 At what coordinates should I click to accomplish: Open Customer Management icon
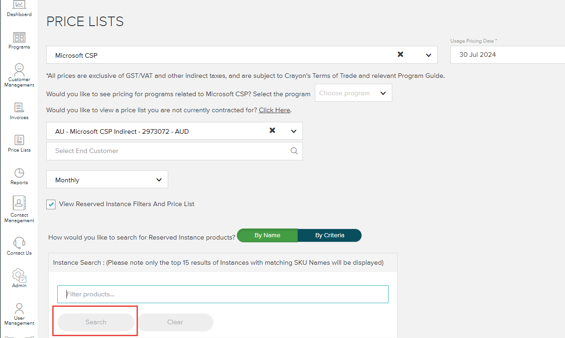pos(19,70)
